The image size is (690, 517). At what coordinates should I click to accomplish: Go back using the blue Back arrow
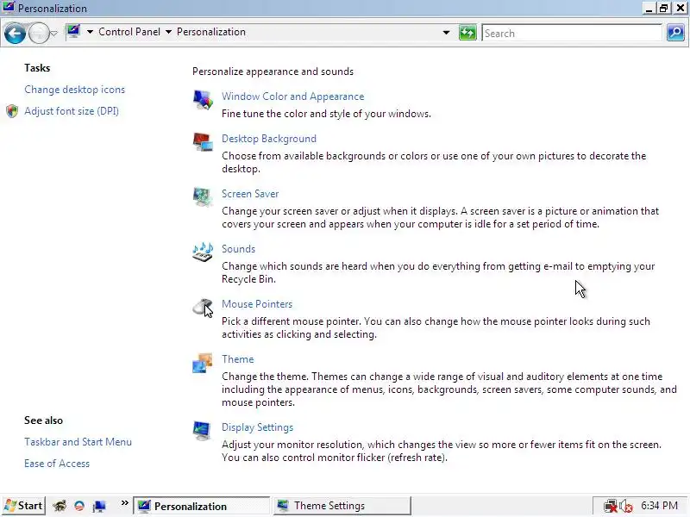point(15,34)
